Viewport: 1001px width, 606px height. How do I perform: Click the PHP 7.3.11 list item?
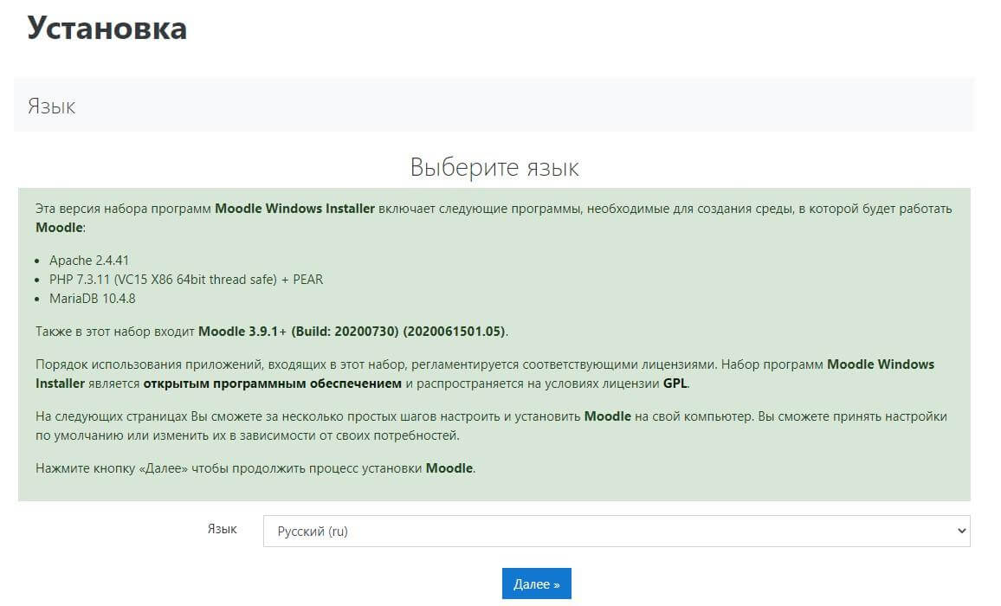(x=186, y=280)
